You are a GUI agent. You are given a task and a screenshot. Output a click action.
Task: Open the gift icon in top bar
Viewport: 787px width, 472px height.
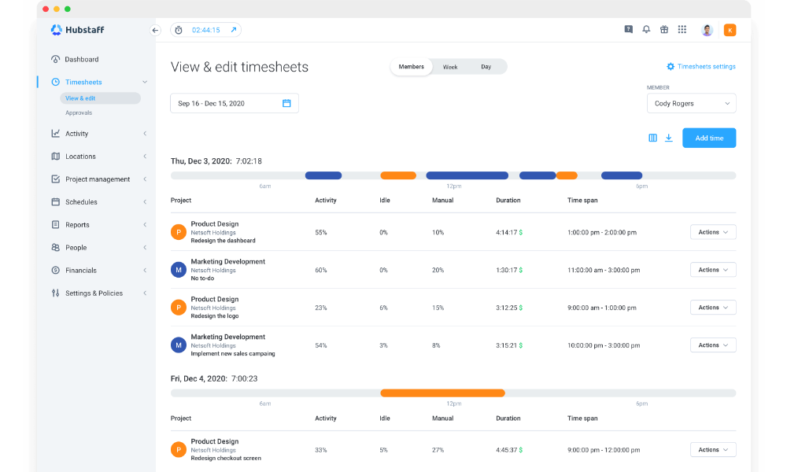pos(664,30)
